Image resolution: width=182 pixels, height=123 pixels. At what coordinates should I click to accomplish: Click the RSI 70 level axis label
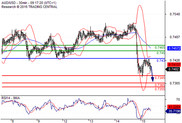click(x=178, y=100)
